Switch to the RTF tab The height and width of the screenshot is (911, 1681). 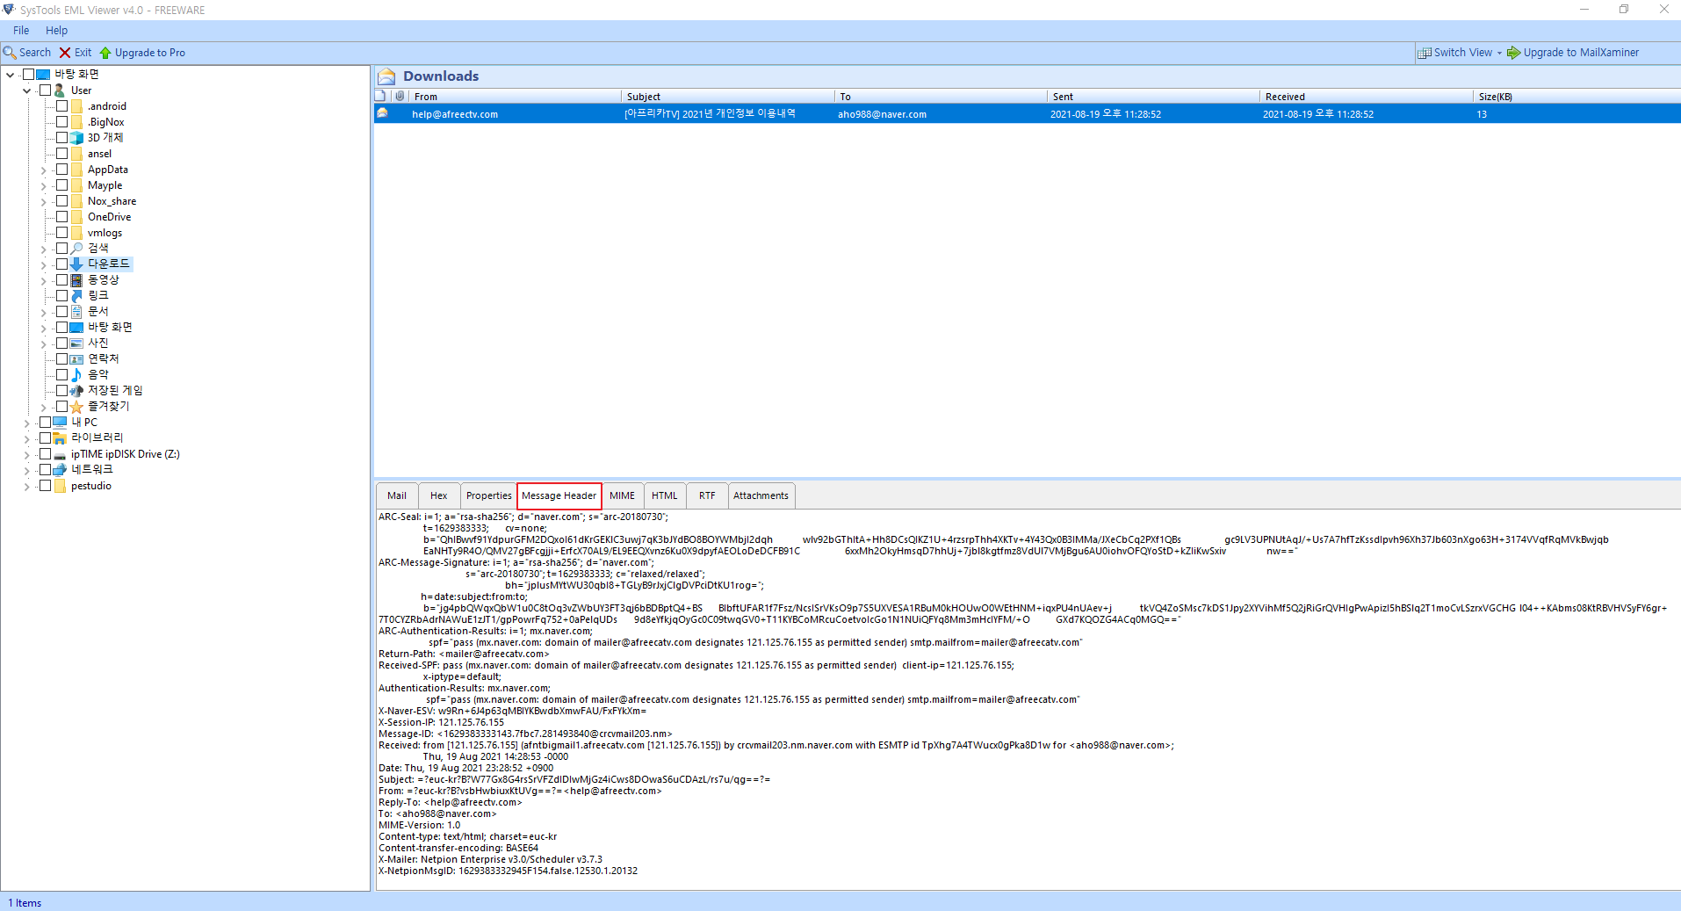click(x=707, y=495)
